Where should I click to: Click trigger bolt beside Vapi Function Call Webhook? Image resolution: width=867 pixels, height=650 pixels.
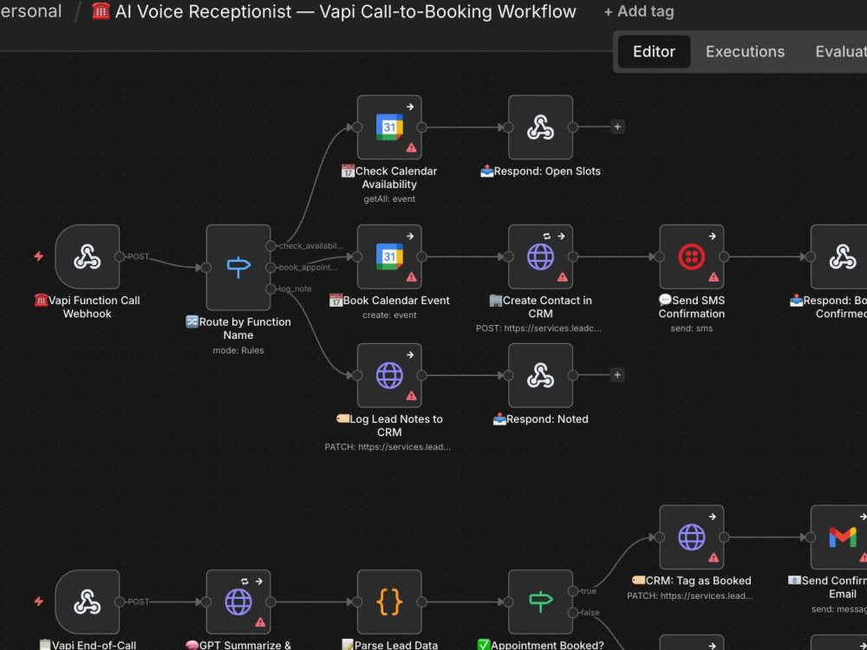click(x=39, y=256)
